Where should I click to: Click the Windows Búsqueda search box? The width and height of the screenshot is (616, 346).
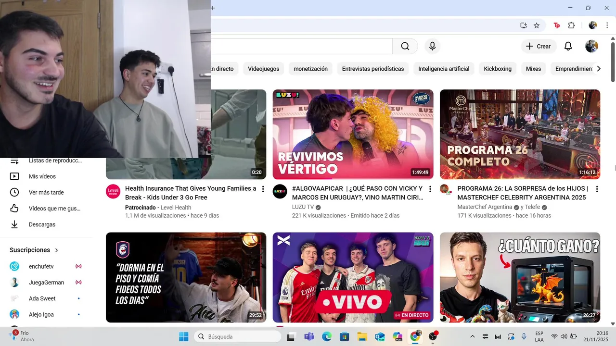[237, 336]
